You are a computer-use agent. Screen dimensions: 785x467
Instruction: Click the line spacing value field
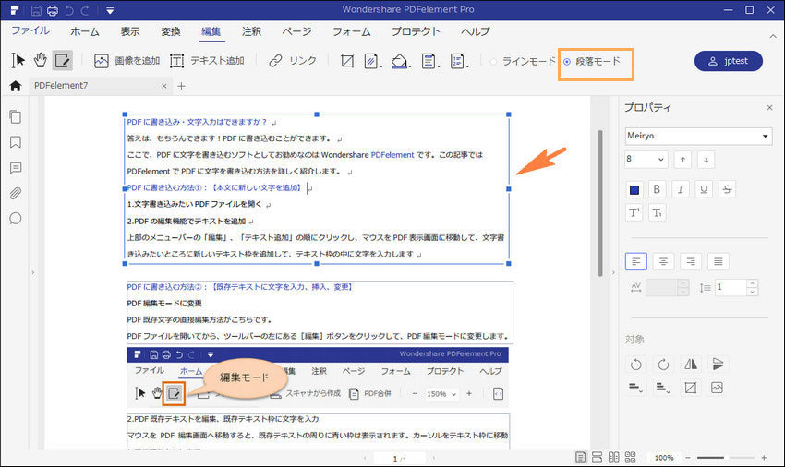point(731,287)
